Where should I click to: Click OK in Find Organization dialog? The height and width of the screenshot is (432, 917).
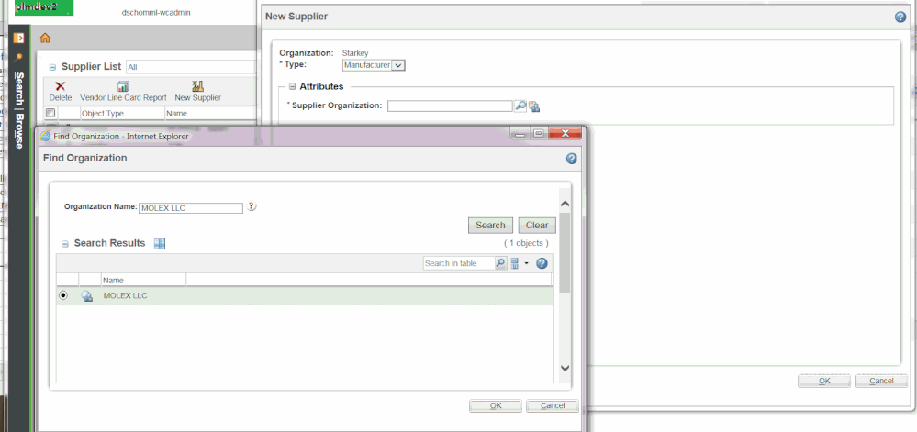pyautogui.click(x=496, y=405)
